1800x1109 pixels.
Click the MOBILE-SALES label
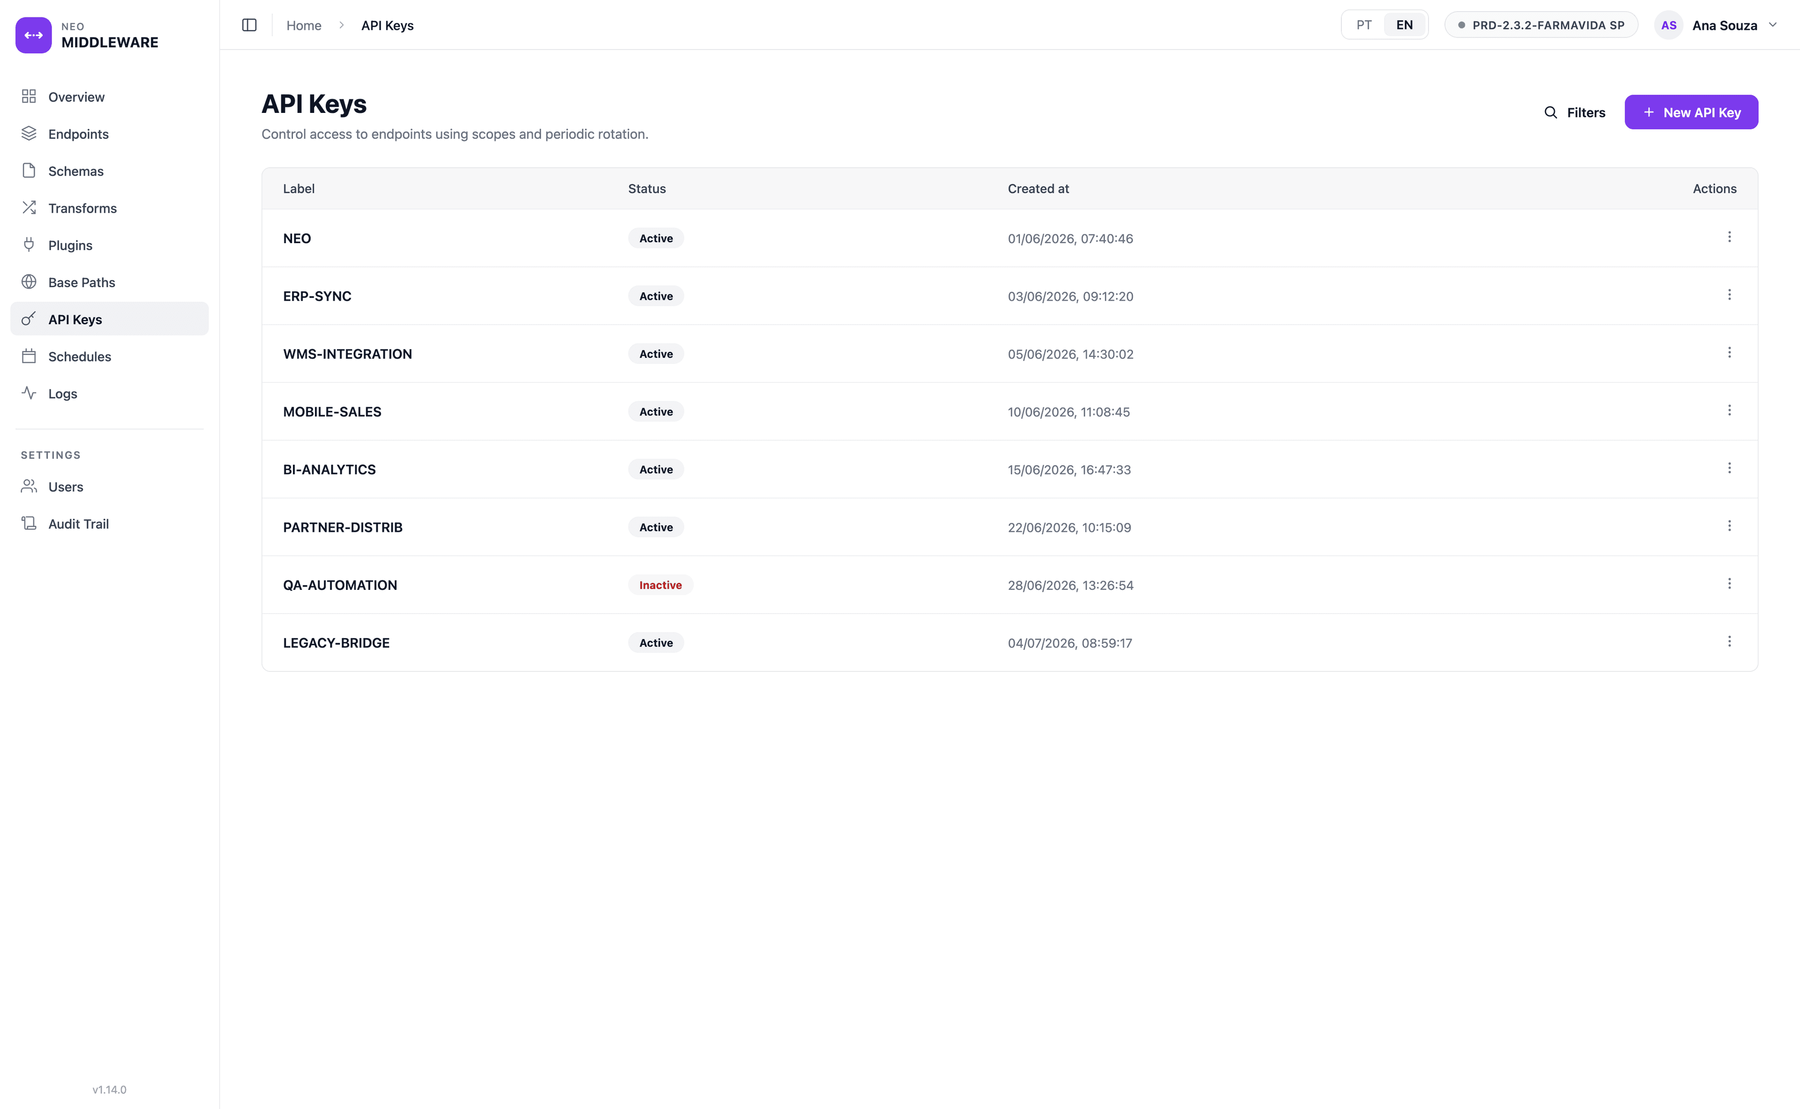tap(332, 411)
